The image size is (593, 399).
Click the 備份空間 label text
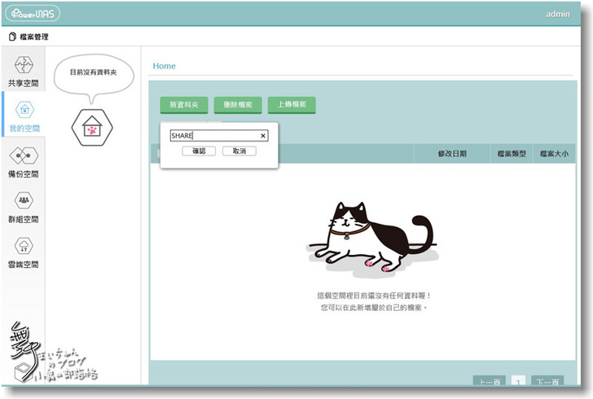[24, 174]
